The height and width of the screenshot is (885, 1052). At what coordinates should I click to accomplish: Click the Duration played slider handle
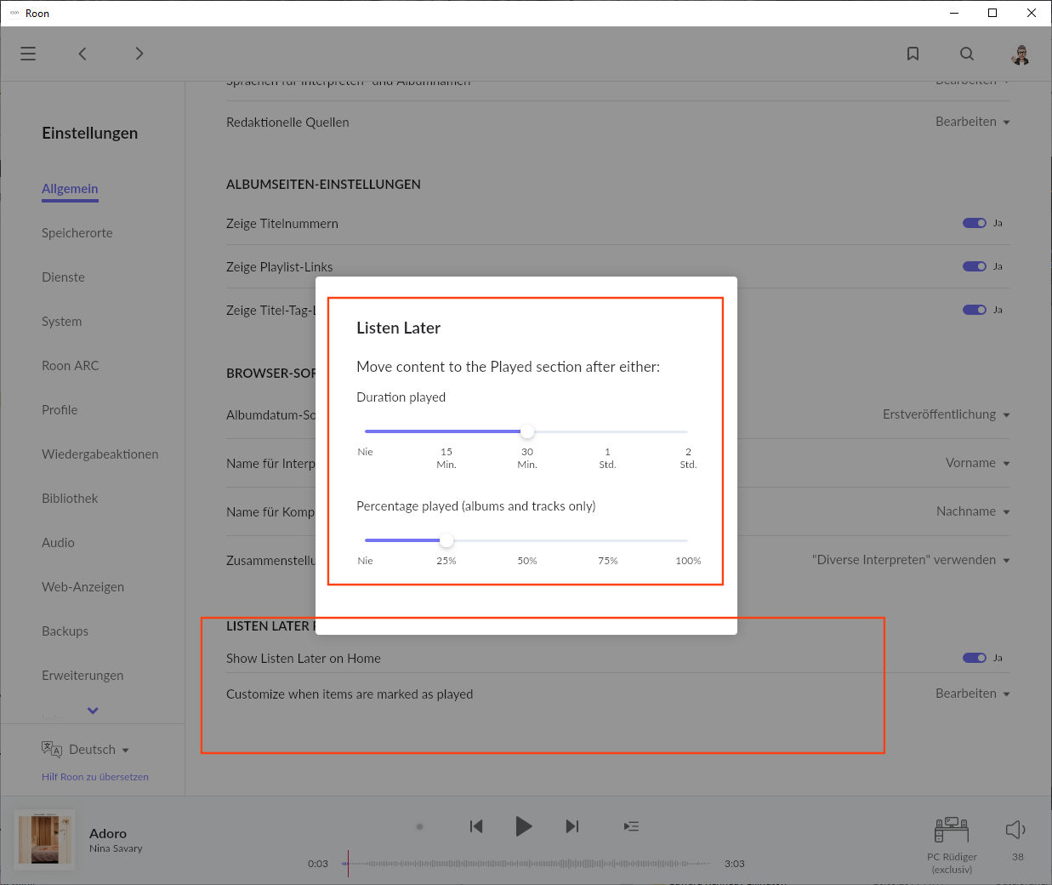point(527,431)
